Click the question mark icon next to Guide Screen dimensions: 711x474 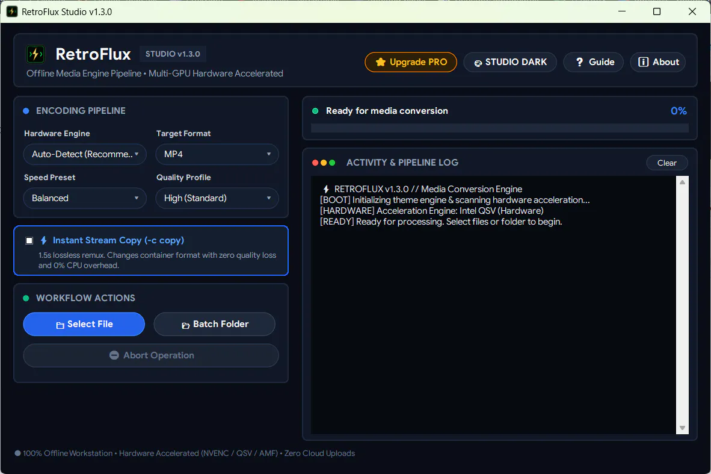(579, 62)
